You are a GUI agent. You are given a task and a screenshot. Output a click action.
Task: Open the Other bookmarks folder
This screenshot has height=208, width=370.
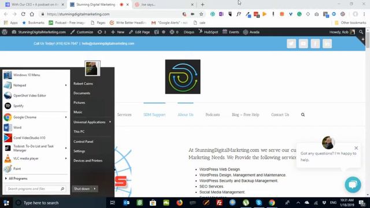350,23
